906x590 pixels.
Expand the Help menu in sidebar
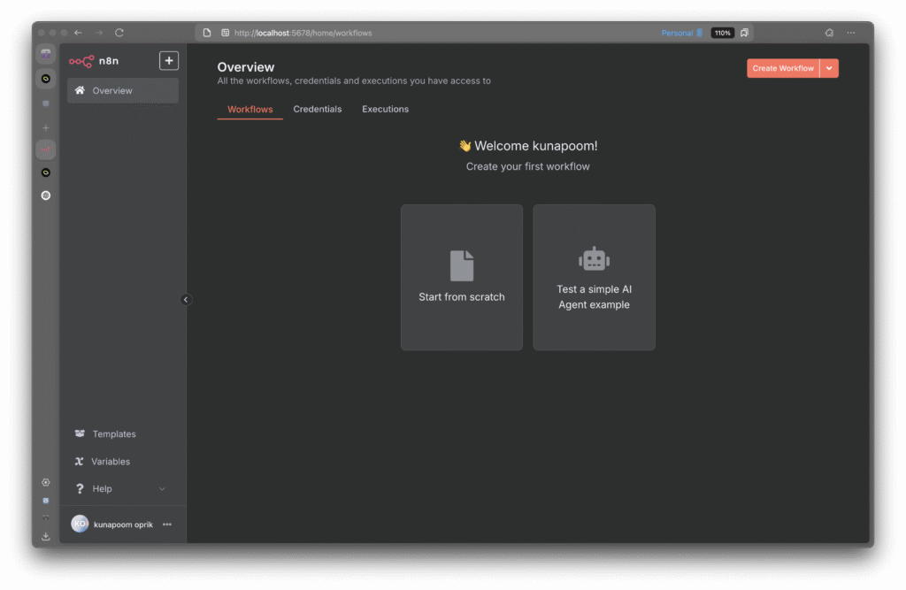[x=161, y=489]
